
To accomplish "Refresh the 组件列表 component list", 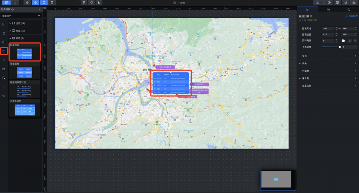I will coord(13,9).
